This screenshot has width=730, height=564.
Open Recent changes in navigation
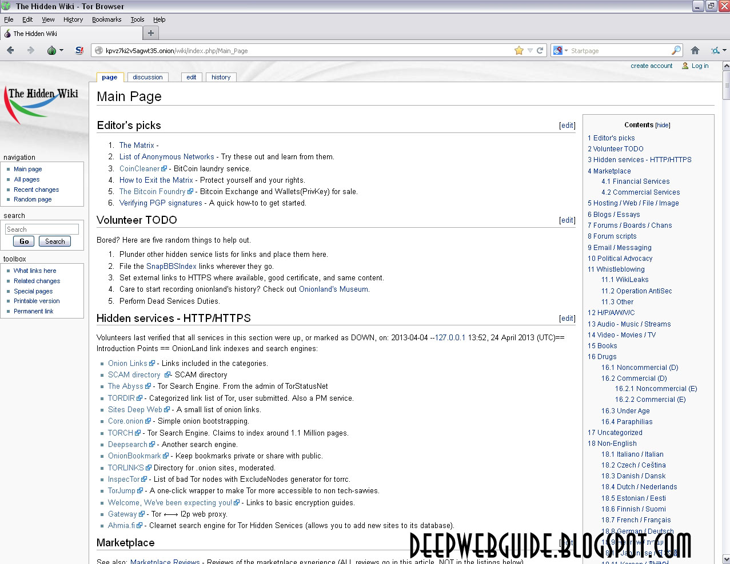point(37,190)
